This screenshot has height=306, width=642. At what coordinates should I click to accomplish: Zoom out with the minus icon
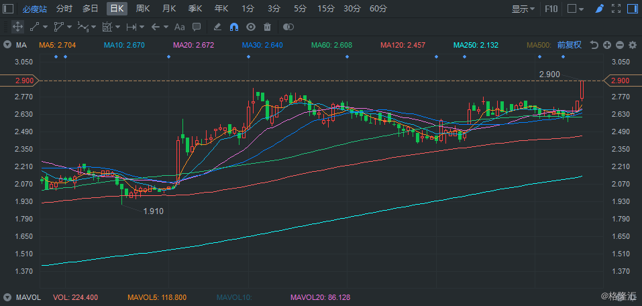[x=620, y=45]
